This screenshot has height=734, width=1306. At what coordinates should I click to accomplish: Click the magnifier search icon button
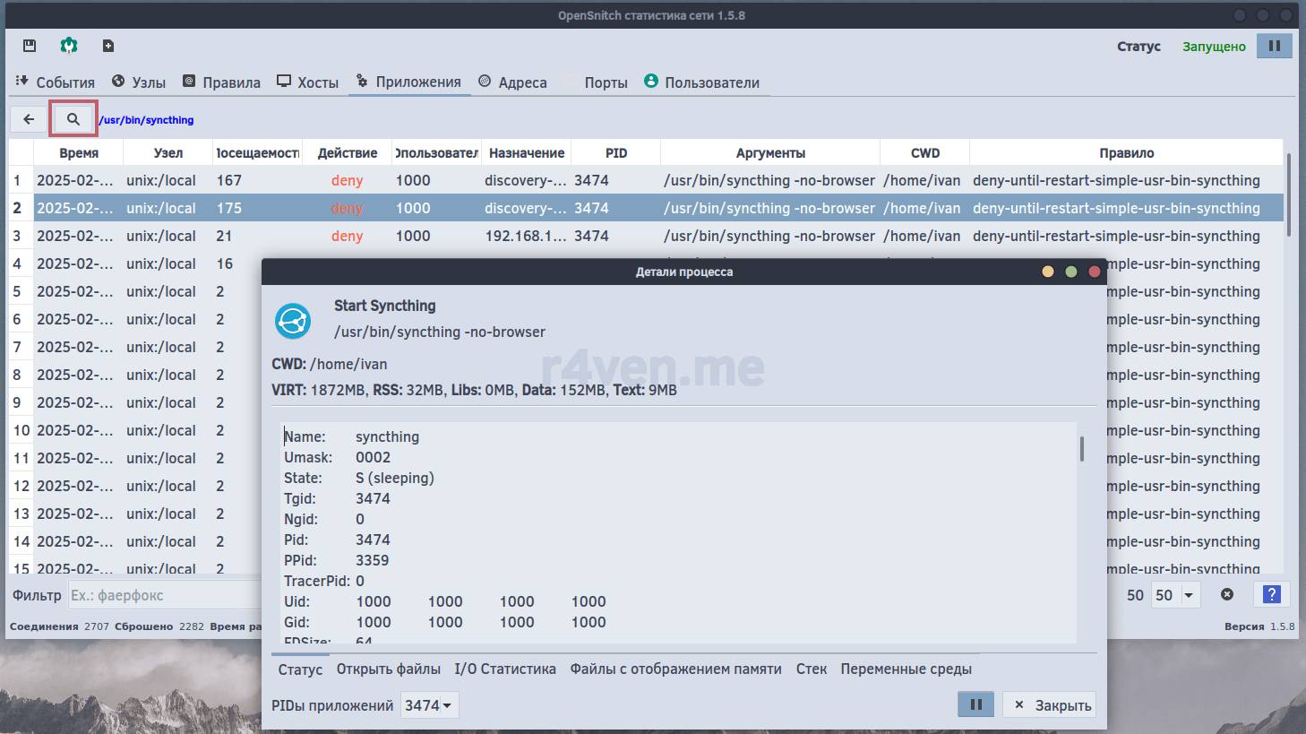click(73, 119)
